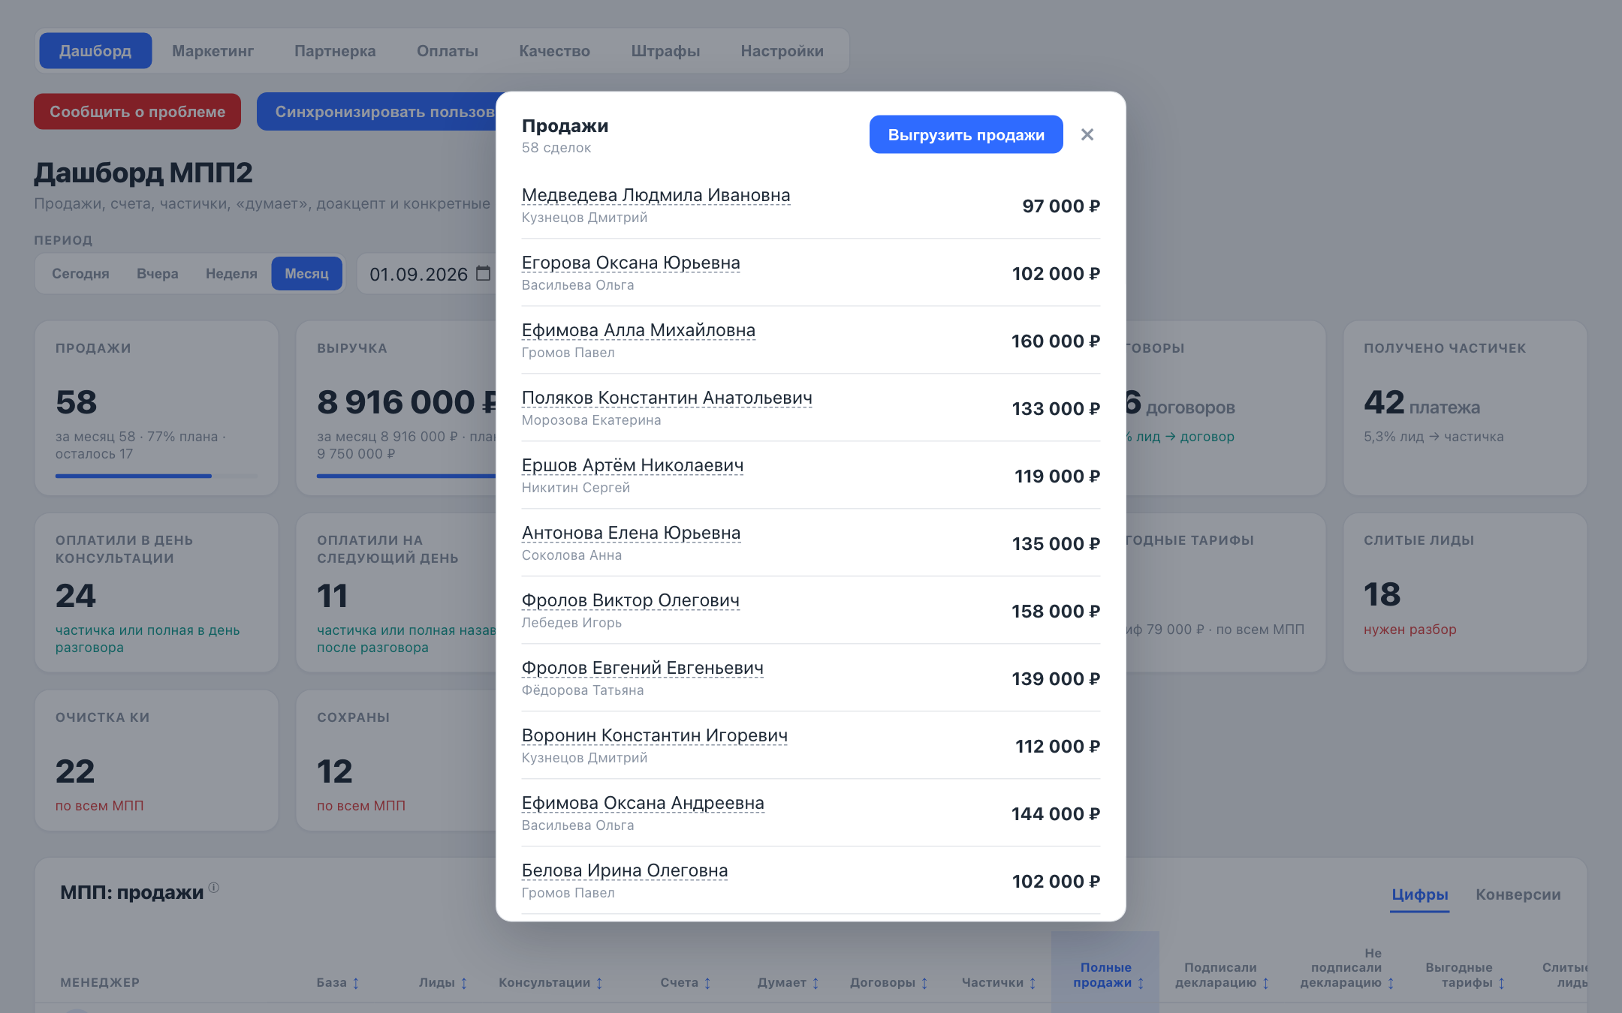Select the Неделя period

point(231,274)
